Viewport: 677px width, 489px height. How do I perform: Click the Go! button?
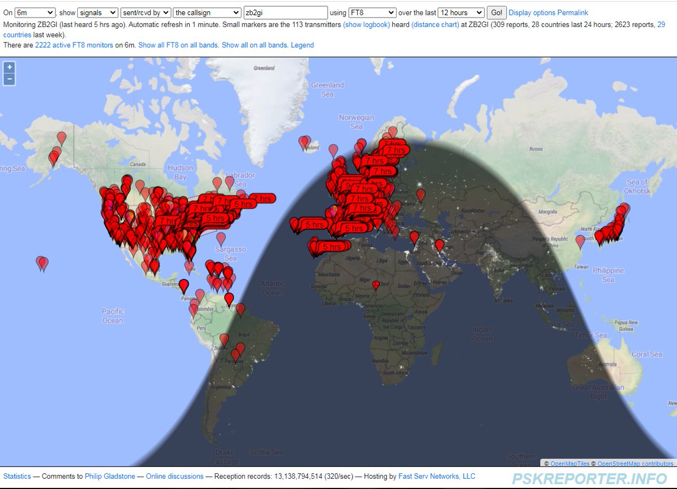[496, 12]
